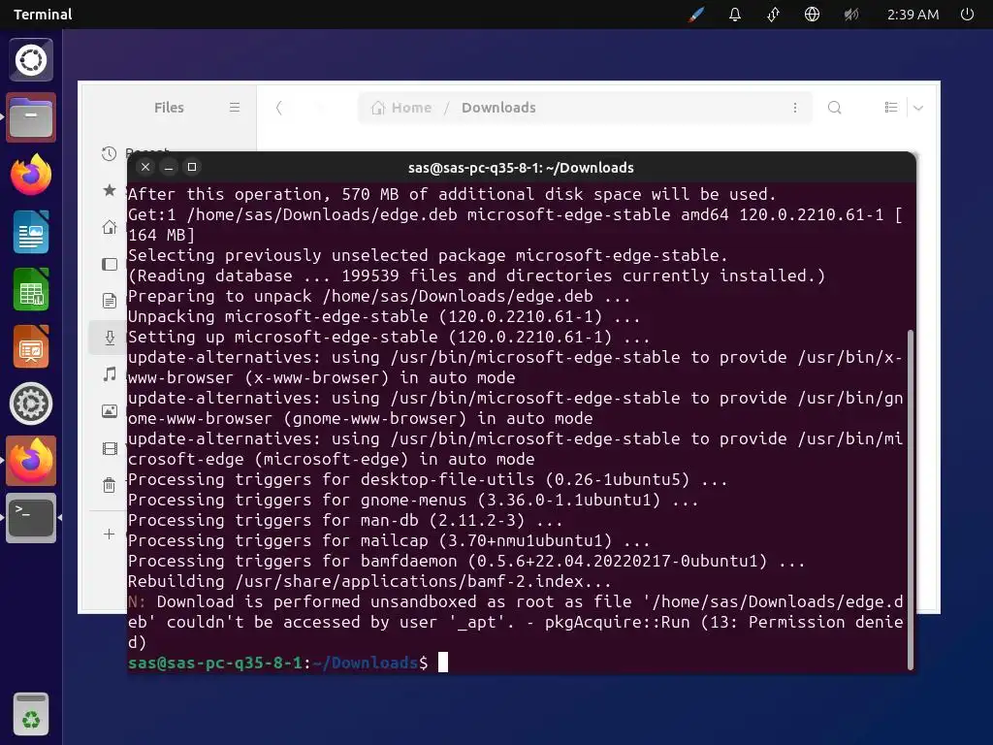Open the Recent item in Files sidebar

(x=110, y=153)
